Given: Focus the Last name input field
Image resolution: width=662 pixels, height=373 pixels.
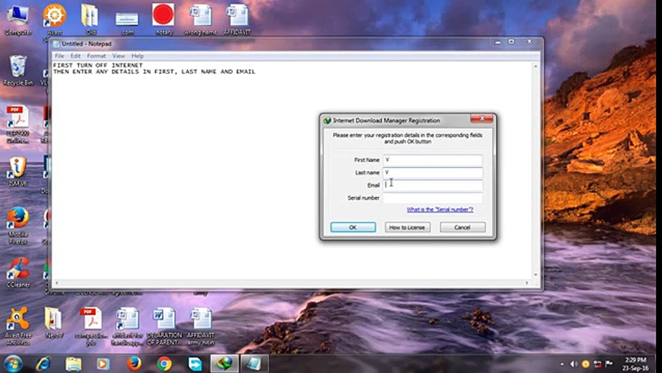Looking at the screenshot, I should (x=432, y=172).
